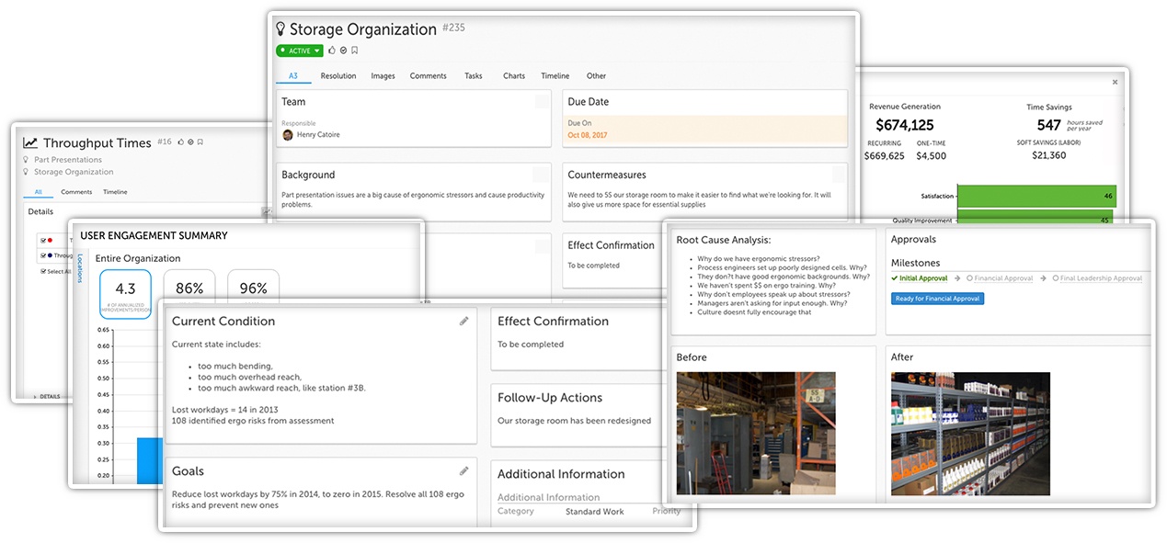1167x543 pixels.
Task: Switch to the Resolution tab
Action: [x=338, y=76]
